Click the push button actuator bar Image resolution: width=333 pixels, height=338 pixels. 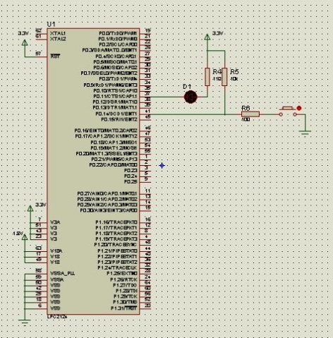pos(287,108)
